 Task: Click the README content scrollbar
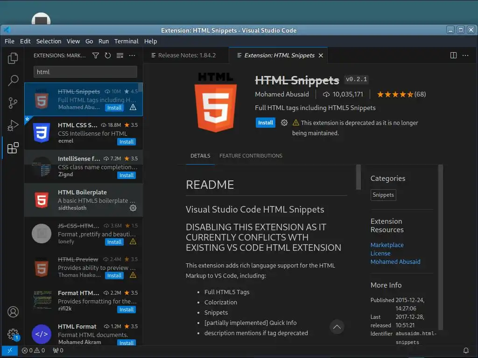[358, 177]
